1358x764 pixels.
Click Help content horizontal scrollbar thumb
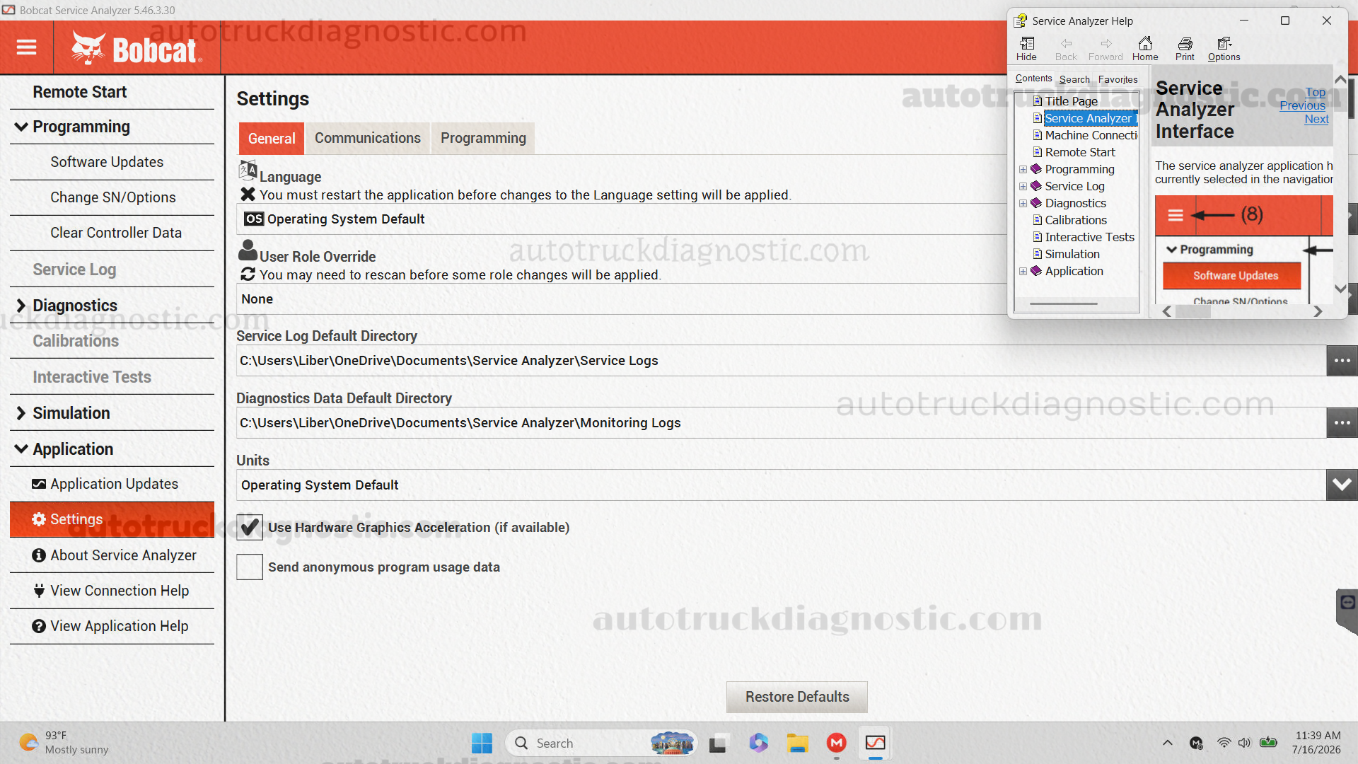click(x=1192, y=312)
